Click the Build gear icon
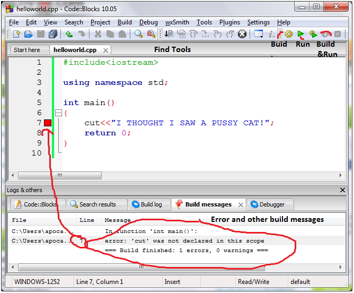 pyautogui.click(x=289, y=34)
